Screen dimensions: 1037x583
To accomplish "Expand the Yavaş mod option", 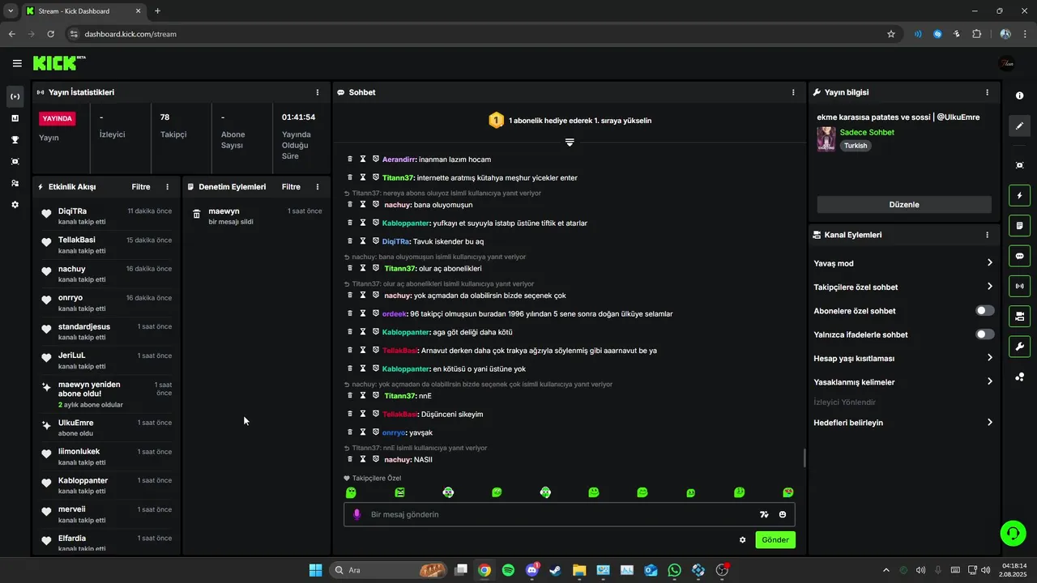I will point(903,263).
